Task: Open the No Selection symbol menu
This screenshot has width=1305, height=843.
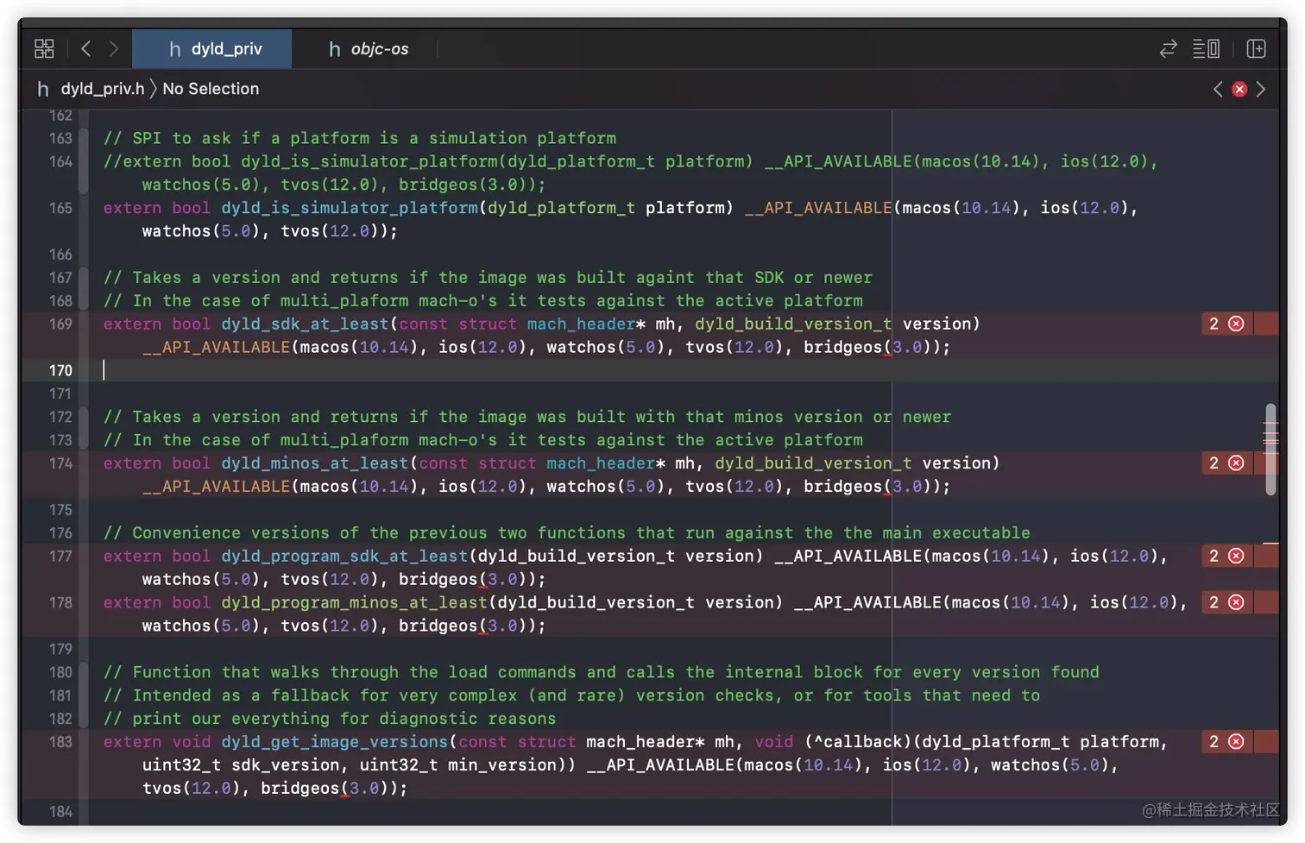Action: click(211, 89)
